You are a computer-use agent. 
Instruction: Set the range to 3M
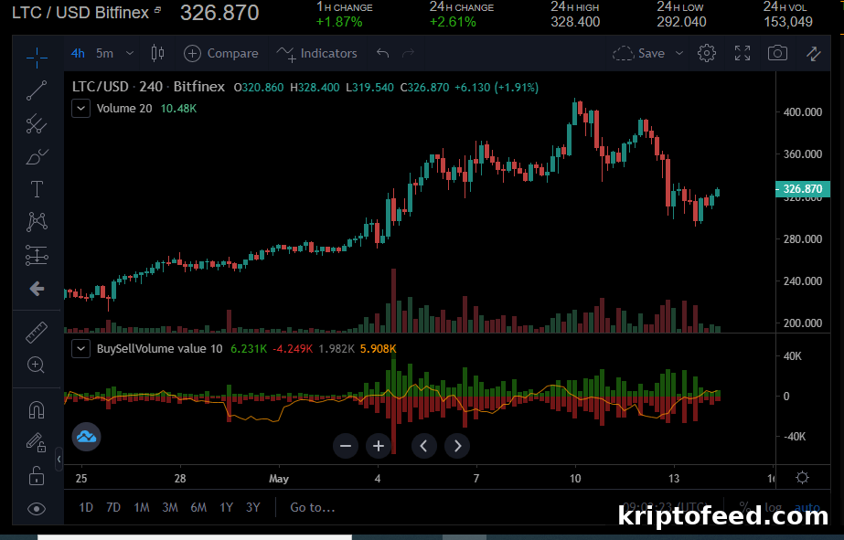170,507
